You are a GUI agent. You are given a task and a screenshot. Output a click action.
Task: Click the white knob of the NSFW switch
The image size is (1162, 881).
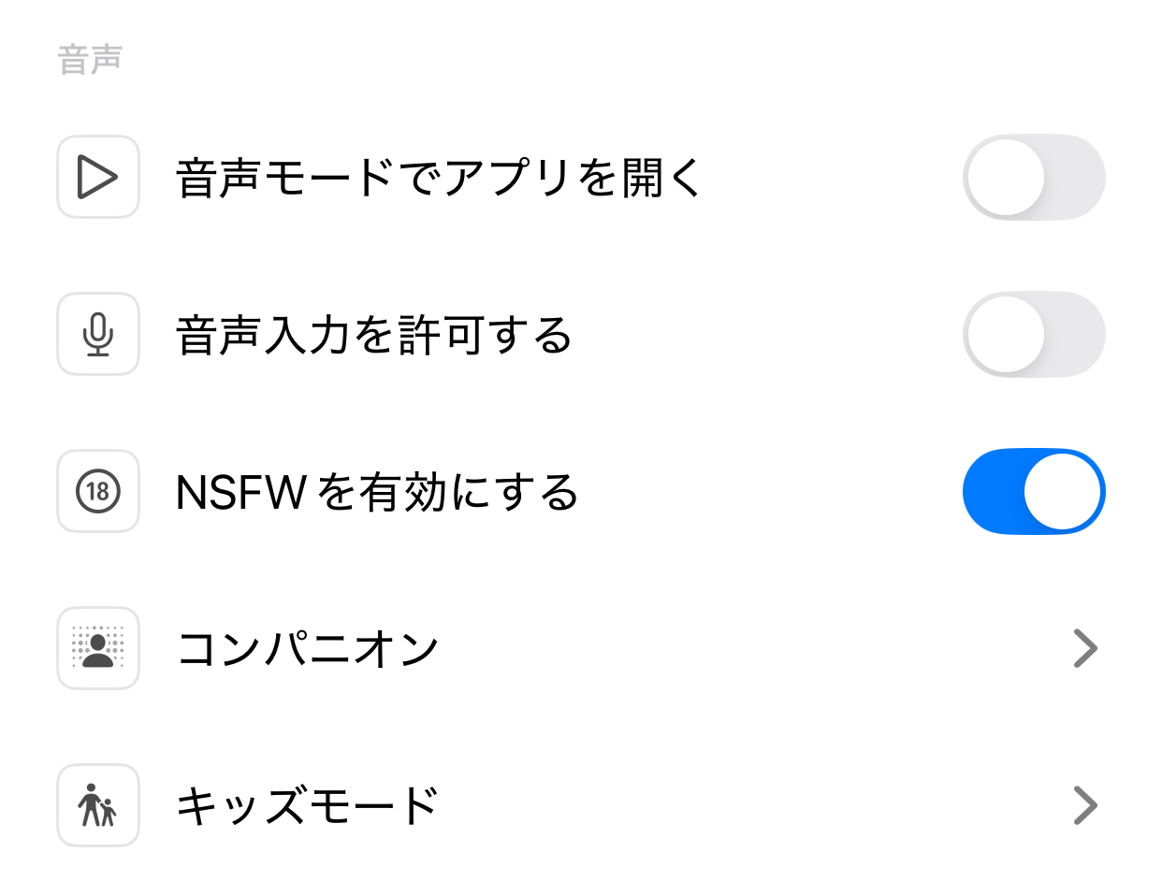click(x=1062, y=491)
